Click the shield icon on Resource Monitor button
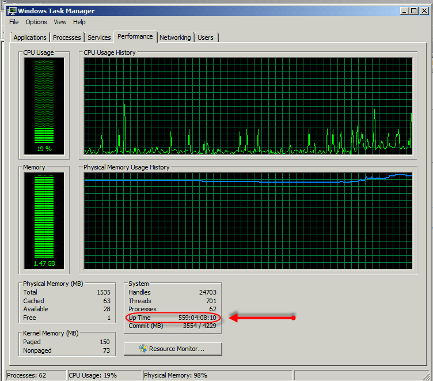This screenshot has width=433, height=381. click(x=143, y=349)
